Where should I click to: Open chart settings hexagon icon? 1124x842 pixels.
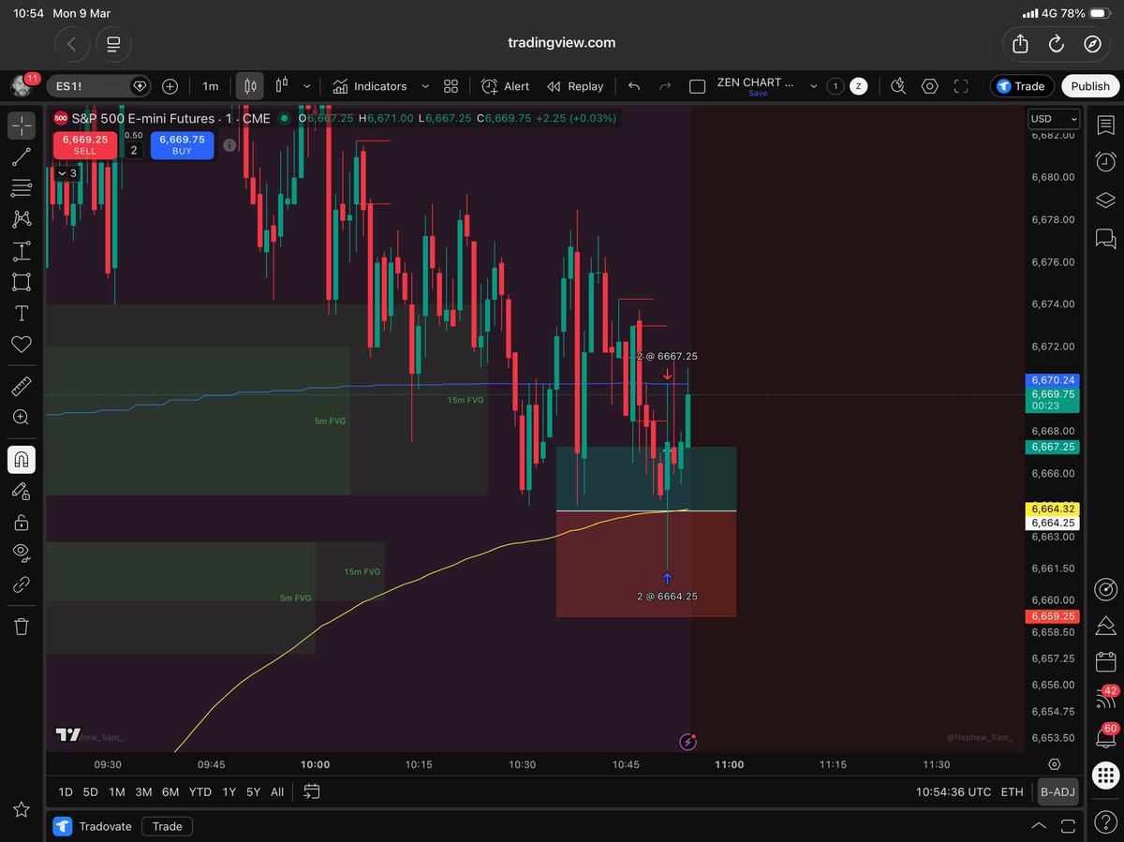[x=929, y=86]
